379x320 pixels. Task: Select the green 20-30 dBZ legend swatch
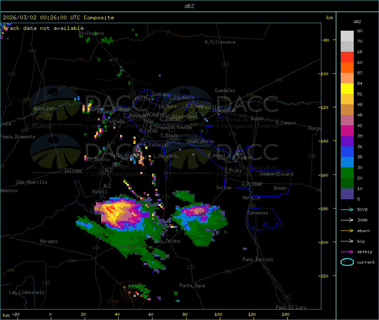(347, 173)
